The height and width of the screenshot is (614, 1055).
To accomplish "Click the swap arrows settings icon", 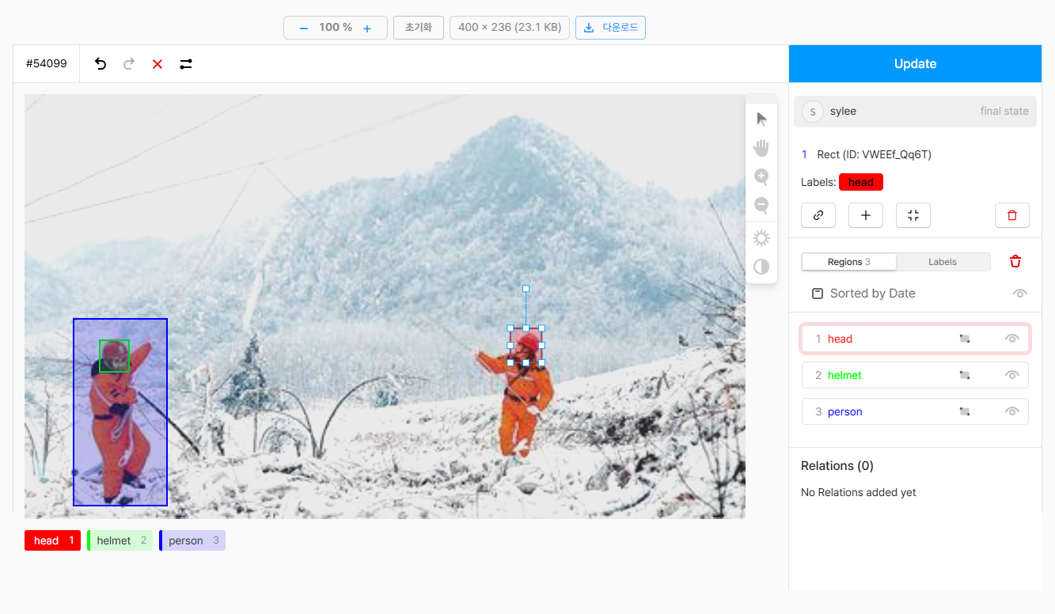I will tap(186, 64).
